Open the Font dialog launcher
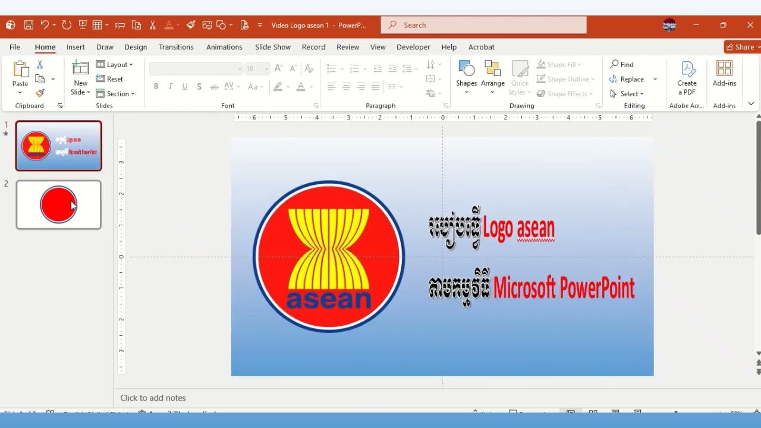Image resolution: width=761 pixels, height=428 pixels. pos(316,106)
